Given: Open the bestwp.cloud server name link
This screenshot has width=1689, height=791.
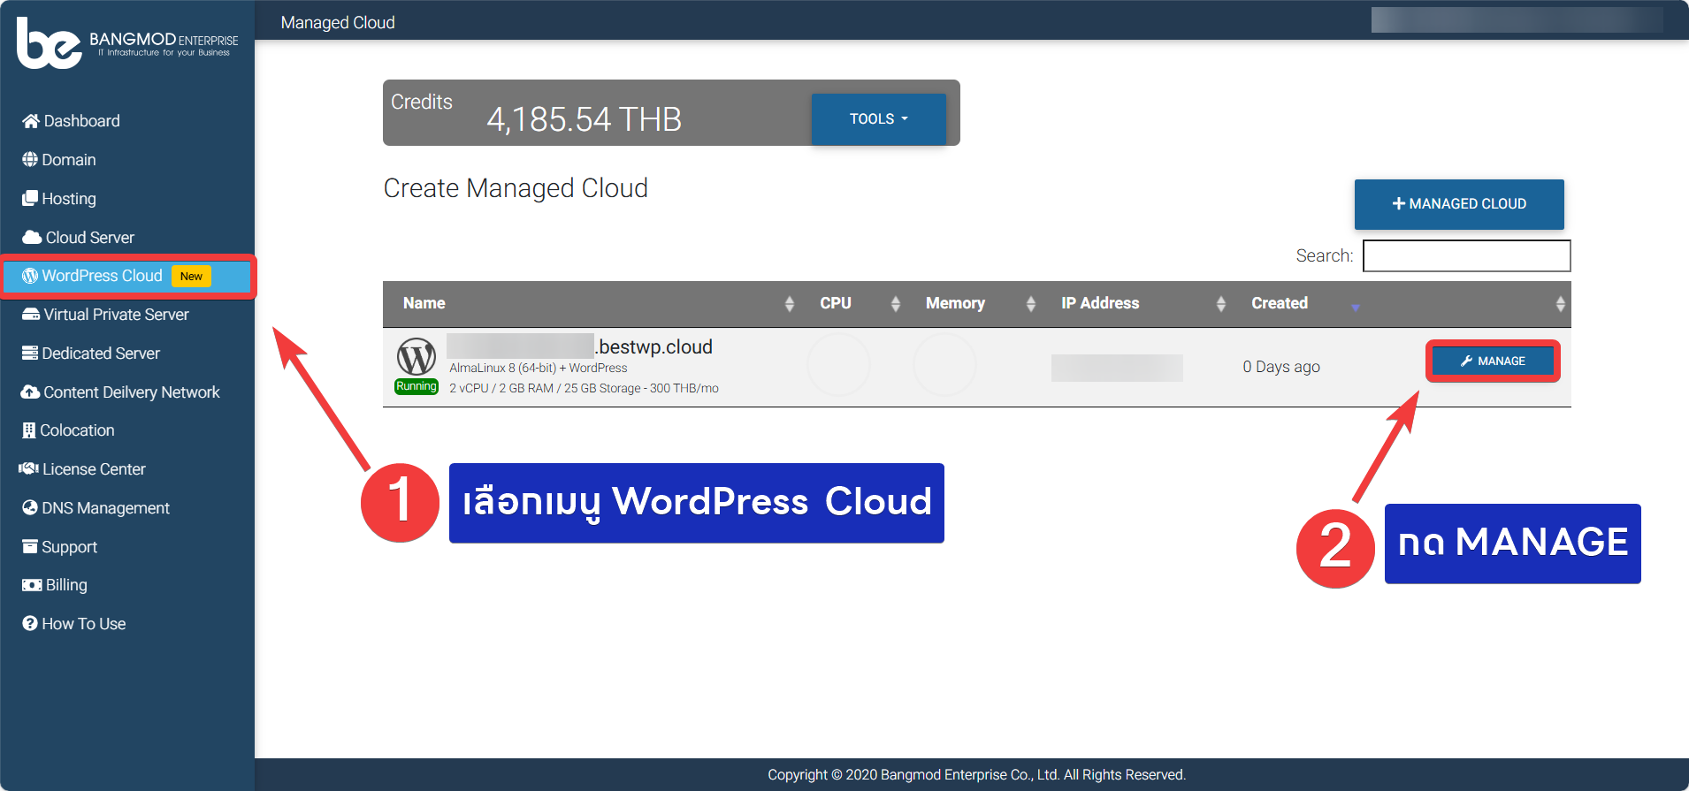Looking at the screenshot, I should point(654,346).
